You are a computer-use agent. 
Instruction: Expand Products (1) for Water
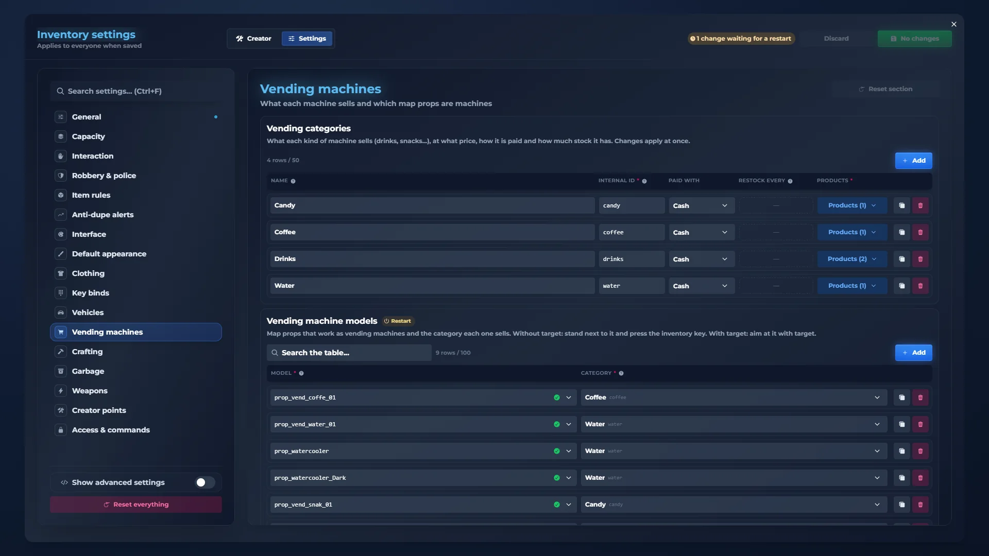[x=852, y=286]
